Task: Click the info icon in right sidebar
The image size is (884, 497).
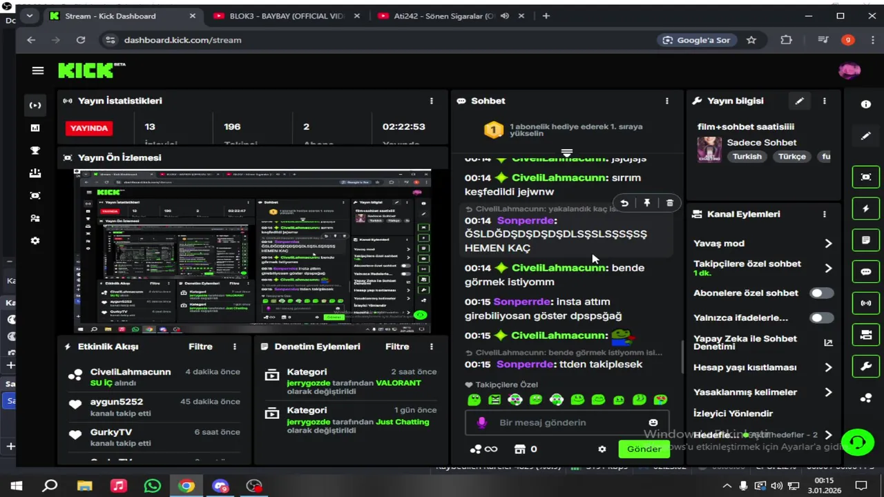Action: click(866, 104)
